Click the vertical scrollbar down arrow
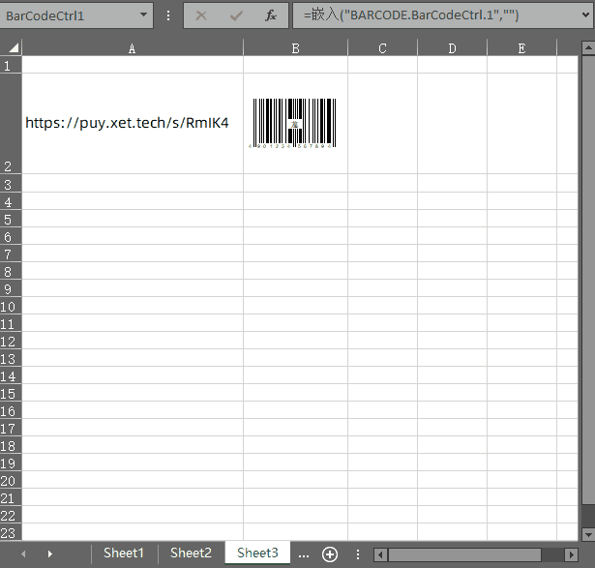The image size is (595, 568). (588, 534)
